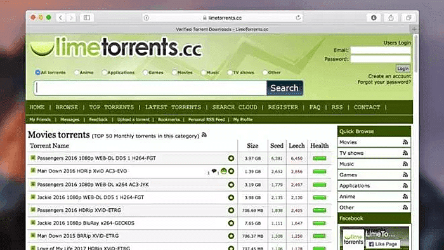444x250 pixels.
Task: Reload the page with the refresh icon
Action: coord(298,18)
